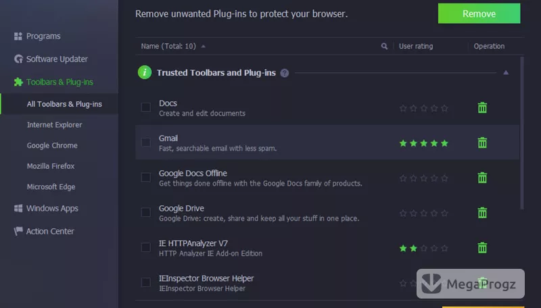Click green info icon for Trusted Toolbars
Viewport: 541px width, 308px height.
[x=145, y=72]
